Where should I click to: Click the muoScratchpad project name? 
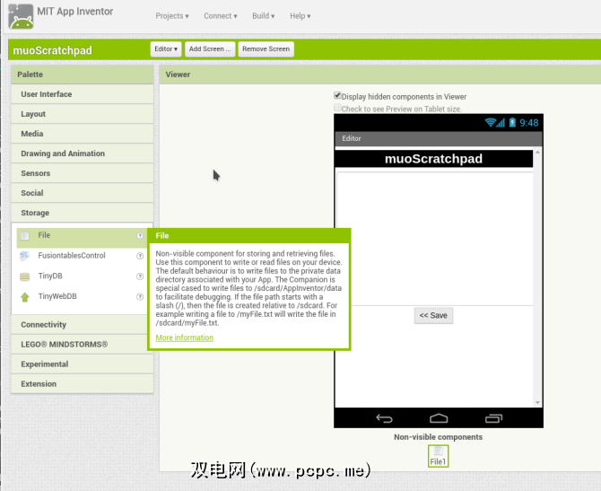53,50
